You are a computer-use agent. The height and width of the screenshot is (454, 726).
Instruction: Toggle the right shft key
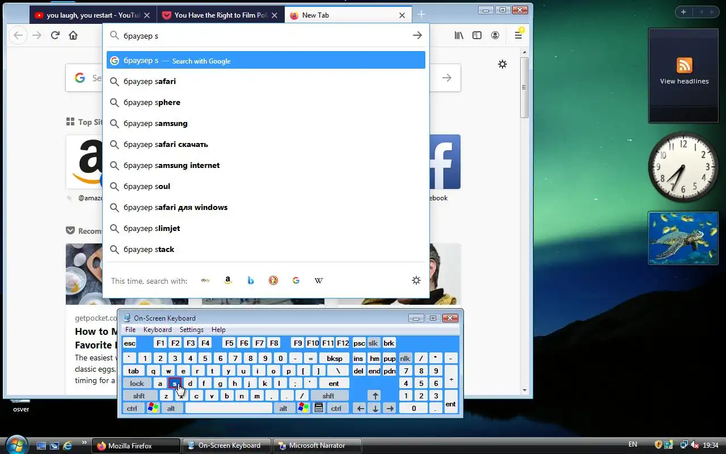point(328,396)
